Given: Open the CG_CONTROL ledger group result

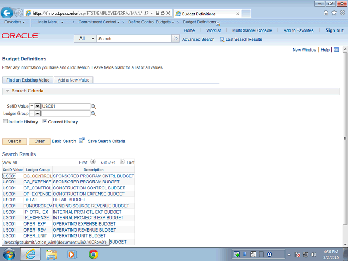Looking at the screenshot, I should pyautogui.click(x=38, y=176).
